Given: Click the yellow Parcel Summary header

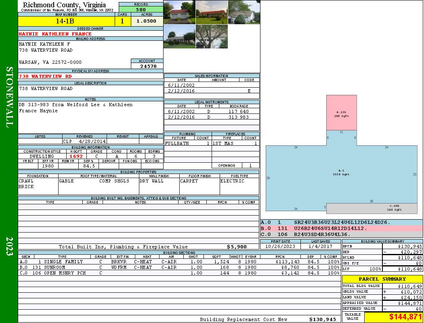Looking at the screenshot, I should pos(382,279).
